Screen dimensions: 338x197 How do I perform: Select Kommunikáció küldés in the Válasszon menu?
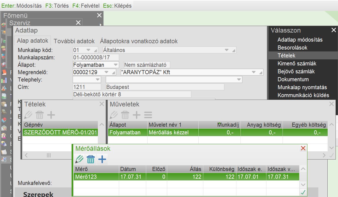[303, 95]
